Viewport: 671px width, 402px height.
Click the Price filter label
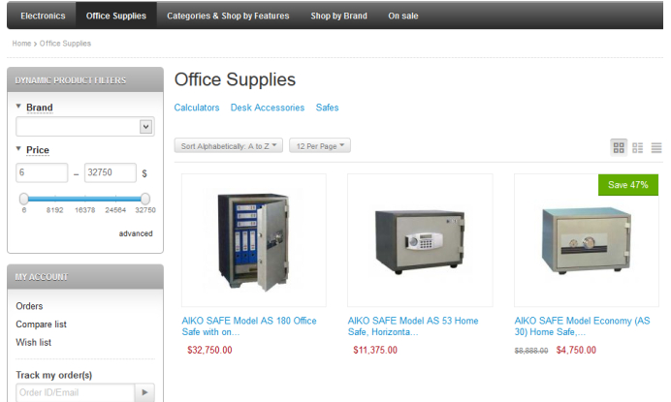click(38, 150)
